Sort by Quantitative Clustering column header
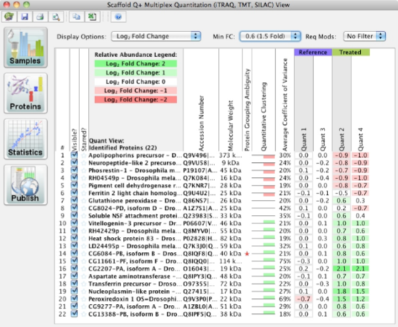 [x=264, y=116]
